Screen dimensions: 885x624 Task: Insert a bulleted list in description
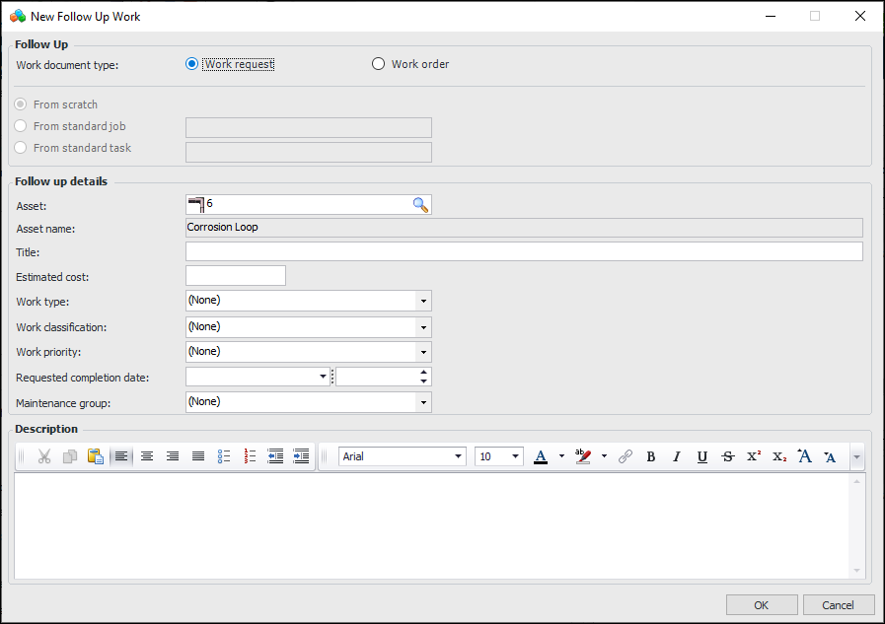tap(224, 456)
